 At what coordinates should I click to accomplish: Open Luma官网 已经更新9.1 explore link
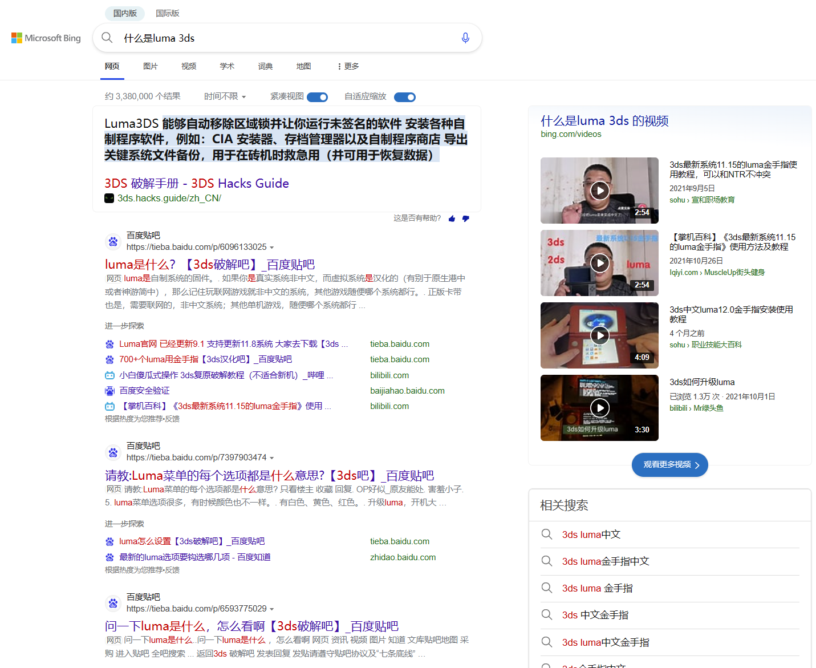click(x=234, y=344)
